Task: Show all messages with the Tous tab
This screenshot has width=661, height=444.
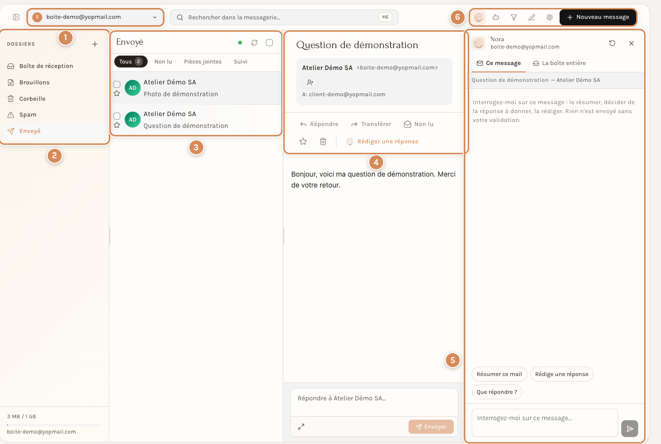Action: (131, 62)
